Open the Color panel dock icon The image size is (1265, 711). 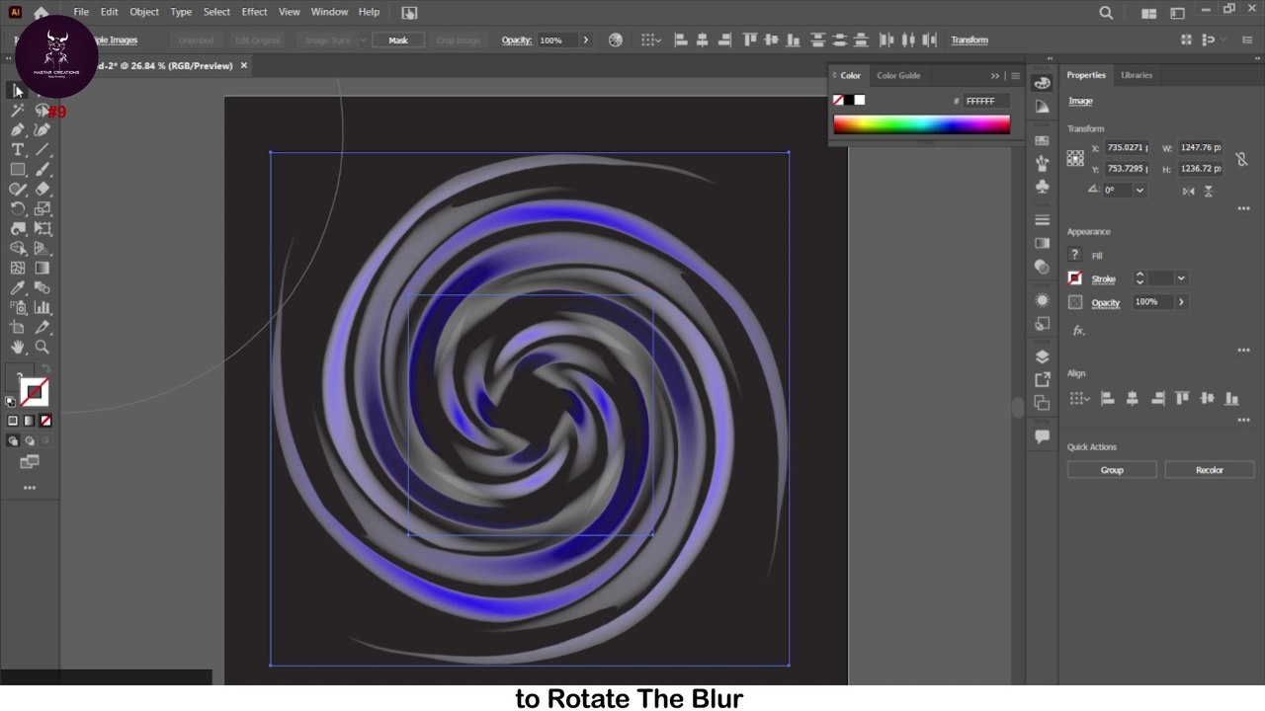pyautogui.click(x=1042, y=84)
